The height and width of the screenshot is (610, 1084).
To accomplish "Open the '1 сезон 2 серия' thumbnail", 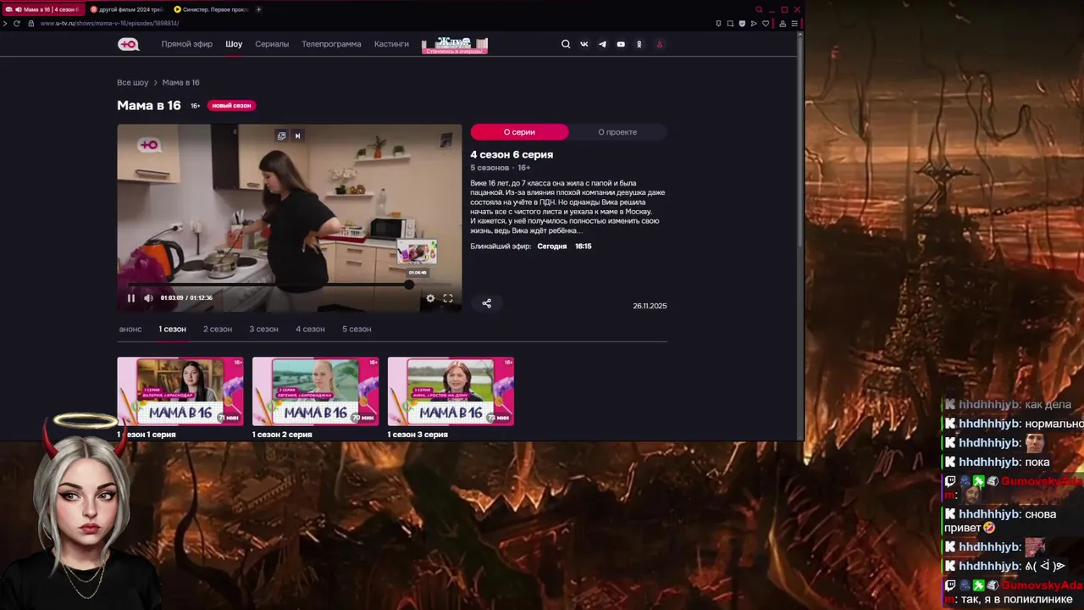I will pos(315,391).
